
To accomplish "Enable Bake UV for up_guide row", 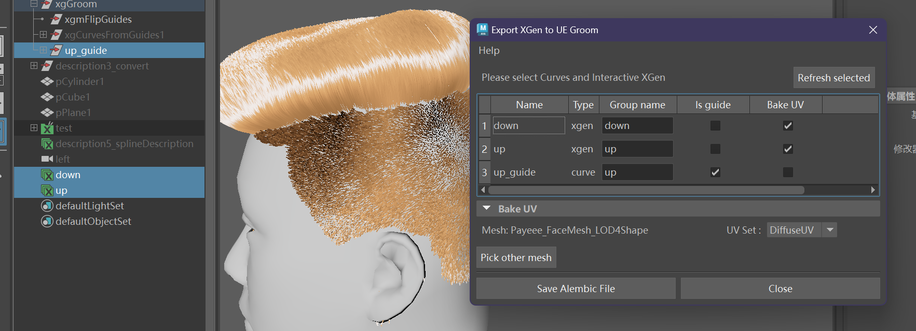I will [788, 172].
